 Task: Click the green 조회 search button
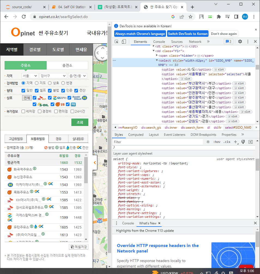pos(80,122)
